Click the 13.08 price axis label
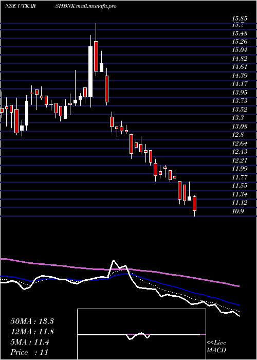Viewport: 257px width, 360px height. 240,127
